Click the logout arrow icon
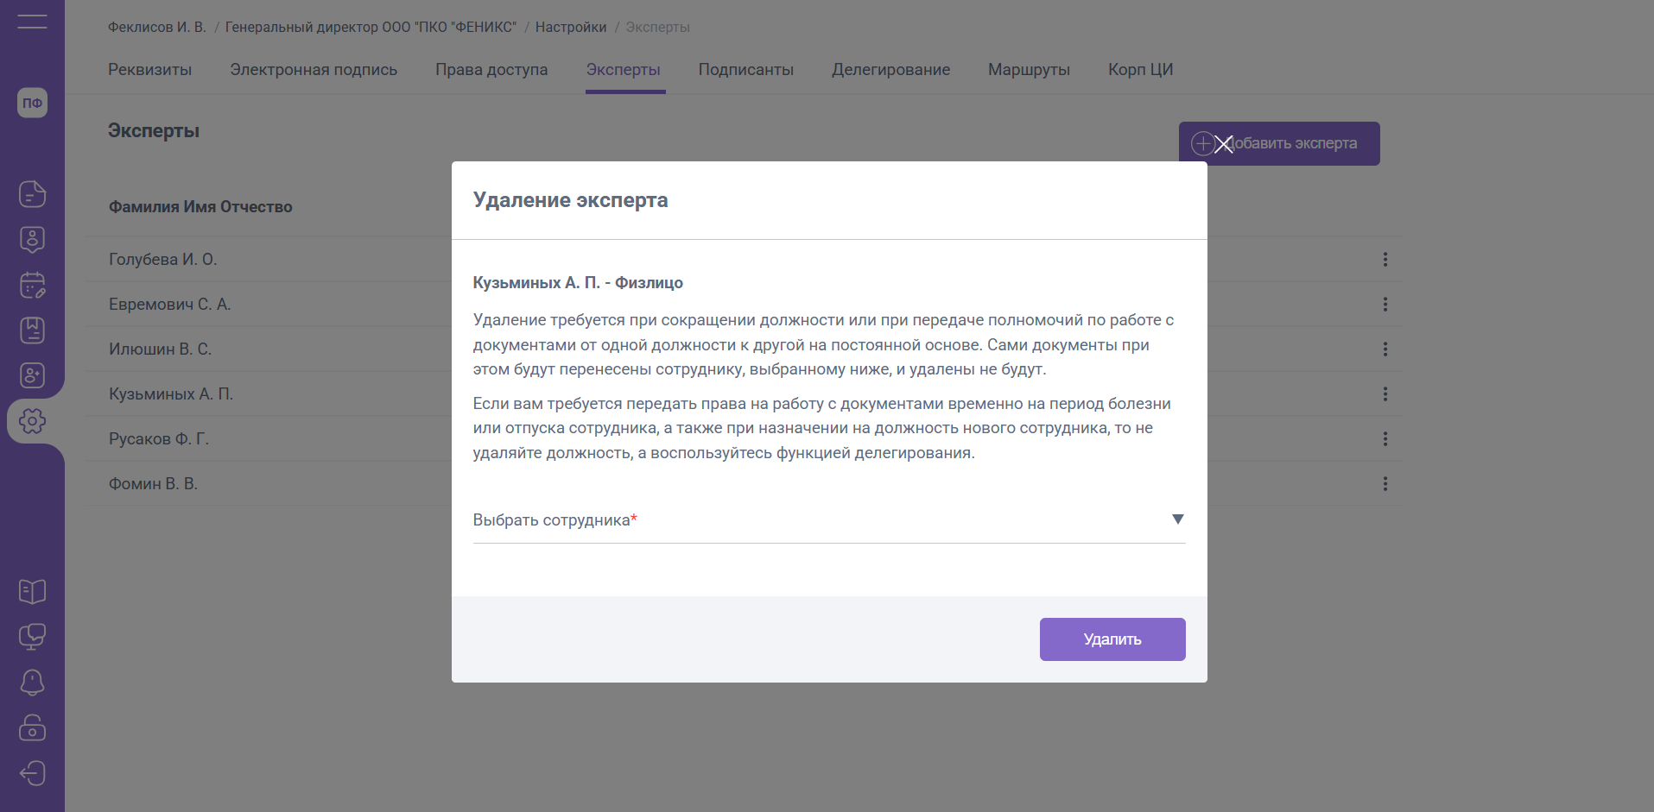The width and height of the screenshot is (1654, 812). [32, 773]
